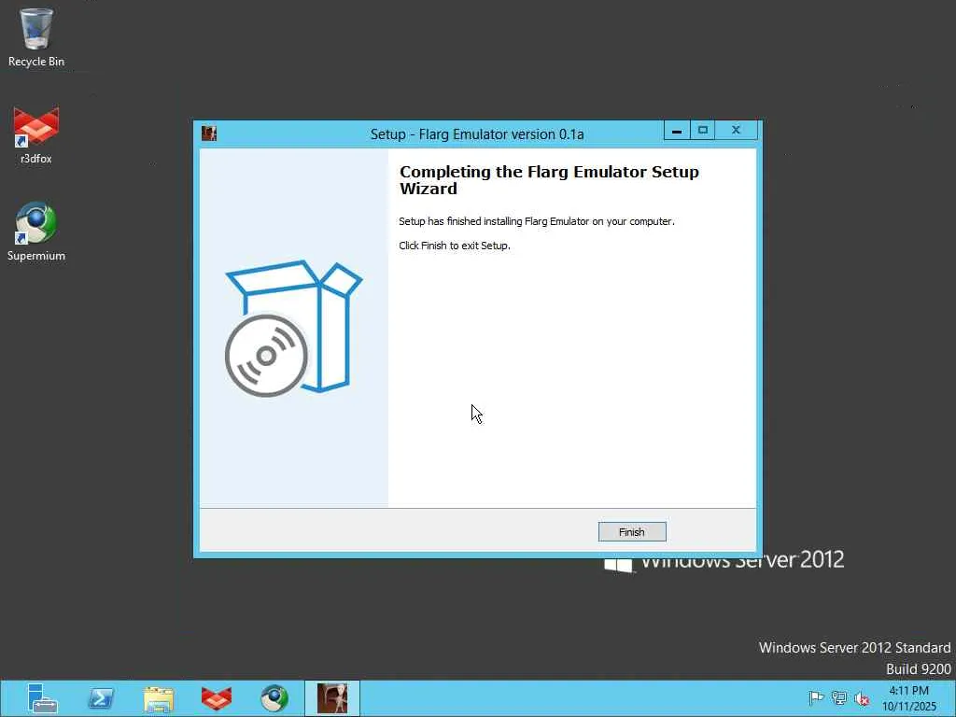956x717 pixels.
Task: Open the clock showing 4:11 PM
Action: (909, 698)
